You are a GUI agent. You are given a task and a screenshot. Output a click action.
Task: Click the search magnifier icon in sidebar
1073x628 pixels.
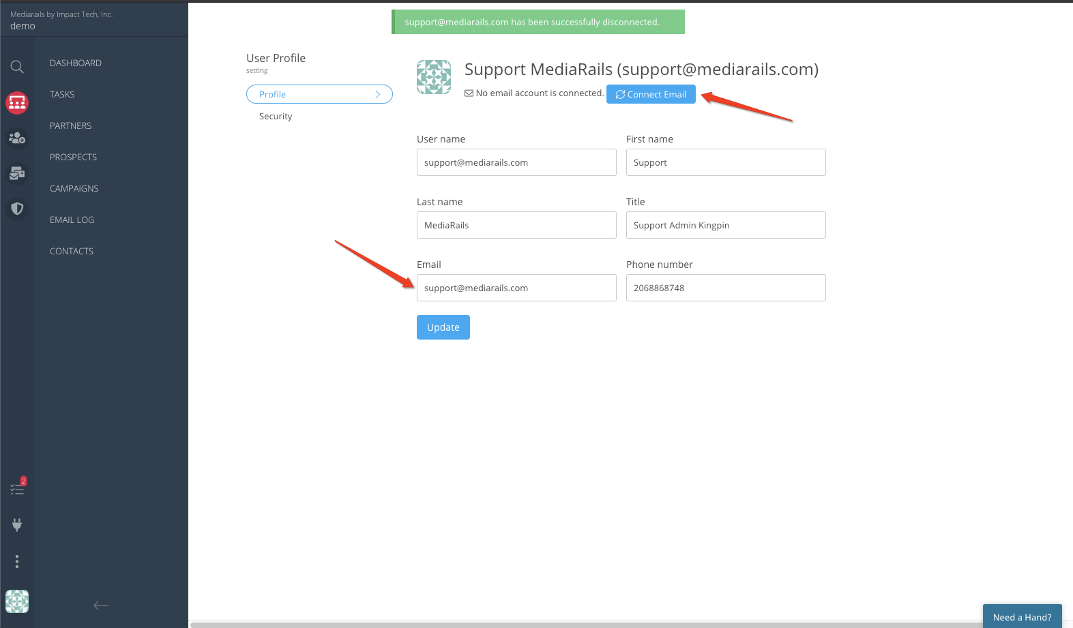17,67
